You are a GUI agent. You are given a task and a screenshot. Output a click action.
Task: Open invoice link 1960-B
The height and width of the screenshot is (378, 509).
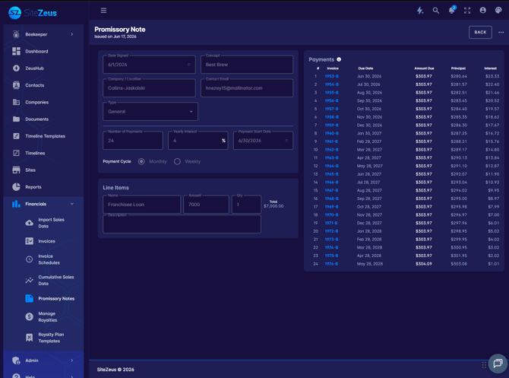(x=331, y=133)
